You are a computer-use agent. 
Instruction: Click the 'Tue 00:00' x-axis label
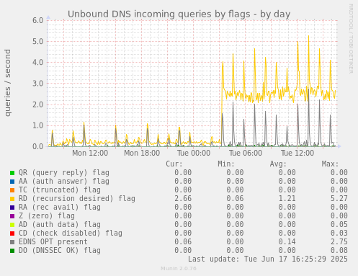(x=194, y=153)
